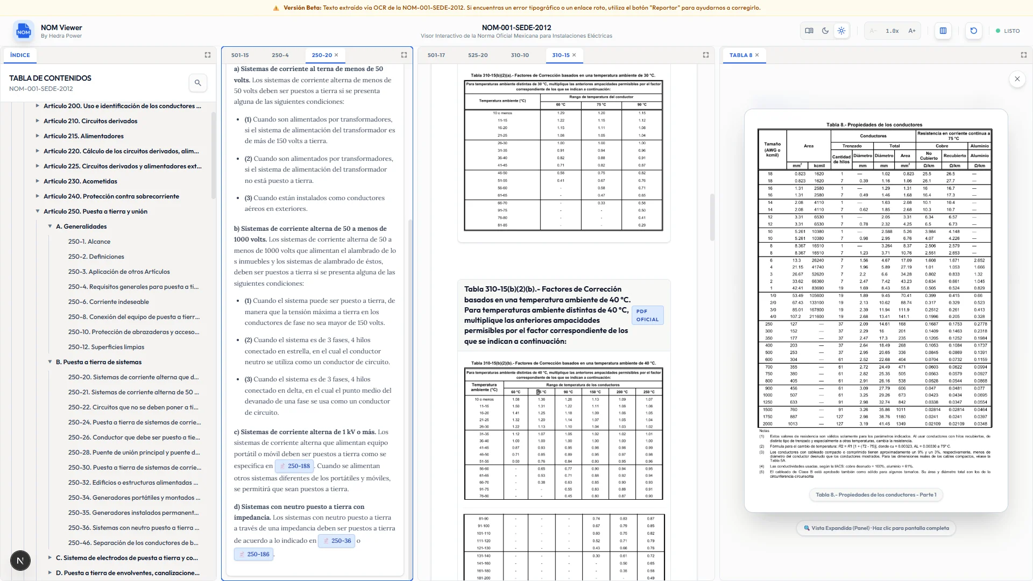Expand the ÍNDICE panel to fullscreen
1033x581 pixels.
click(208, 55)
